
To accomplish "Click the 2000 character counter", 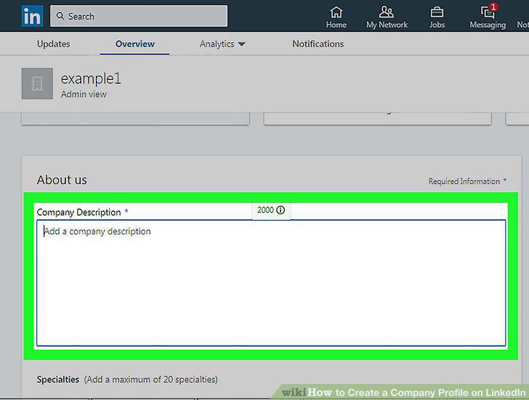I will coord(265,210).
